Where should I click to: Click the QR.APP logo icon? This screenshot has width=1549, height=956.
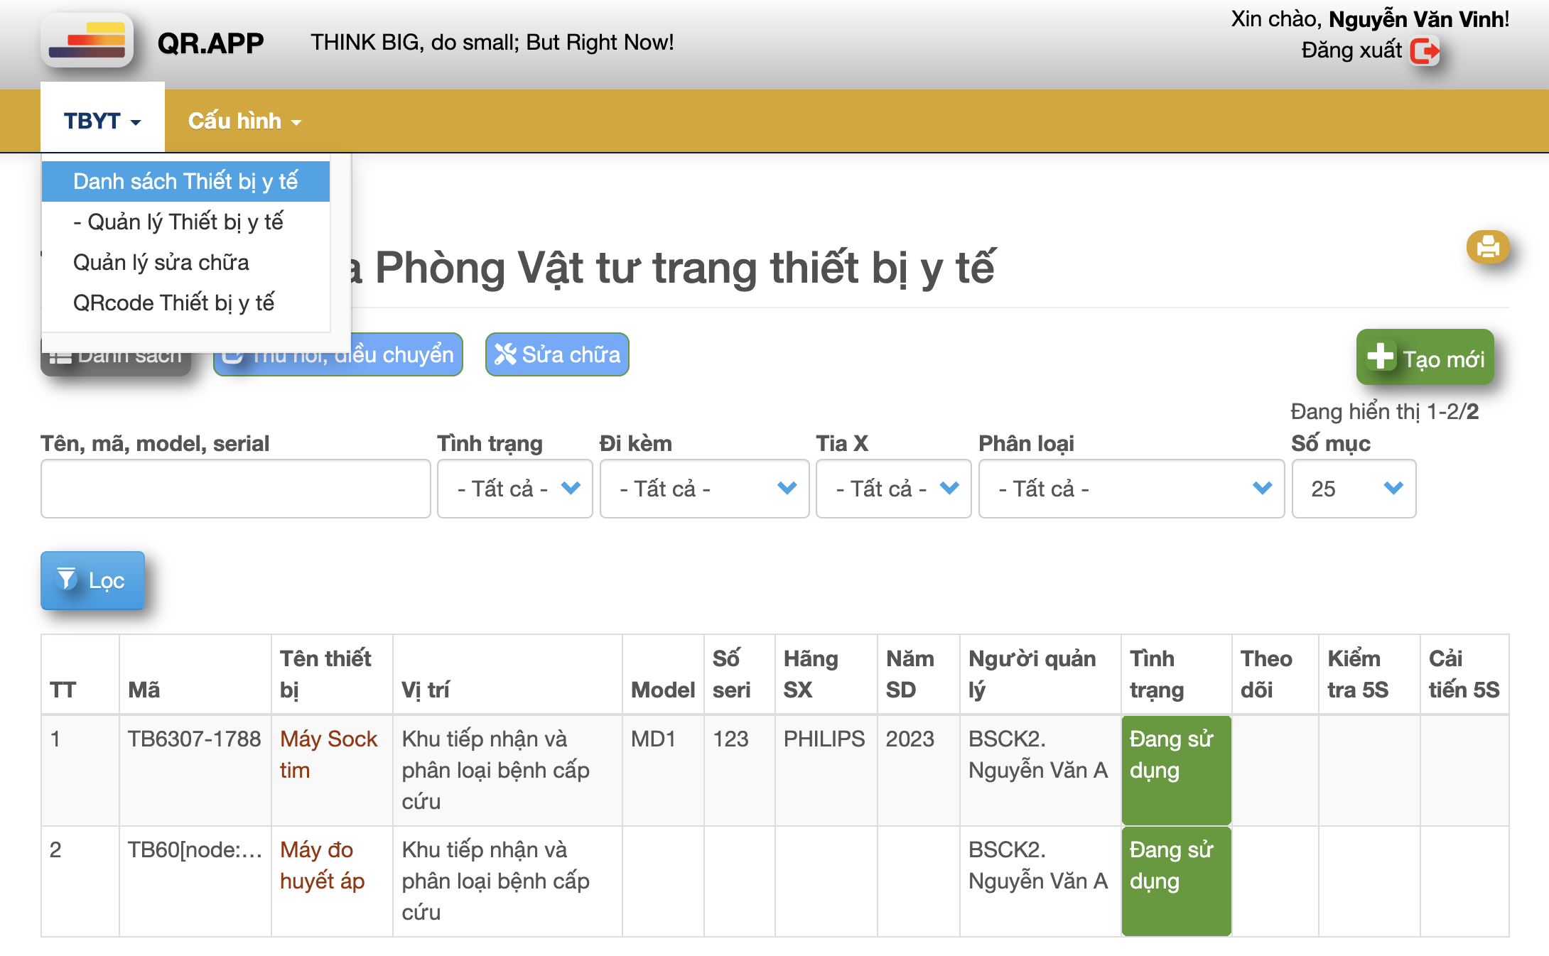click(x=87, y=41)
